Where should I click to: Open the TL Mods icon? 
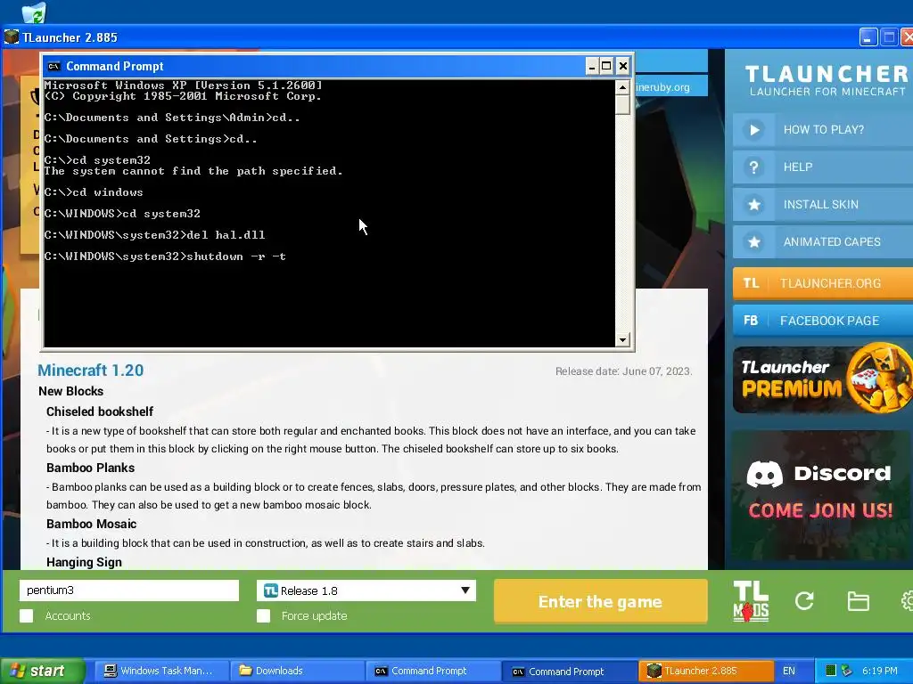(751, 601)
